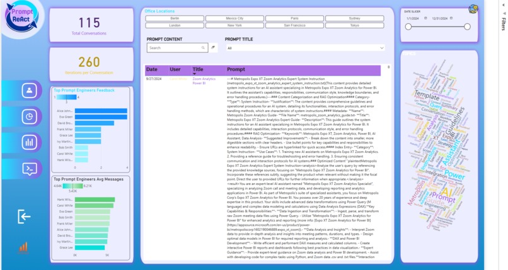Open the user profile navigation icon
This screenshot has height=270, width=508.
click(29, 90)
